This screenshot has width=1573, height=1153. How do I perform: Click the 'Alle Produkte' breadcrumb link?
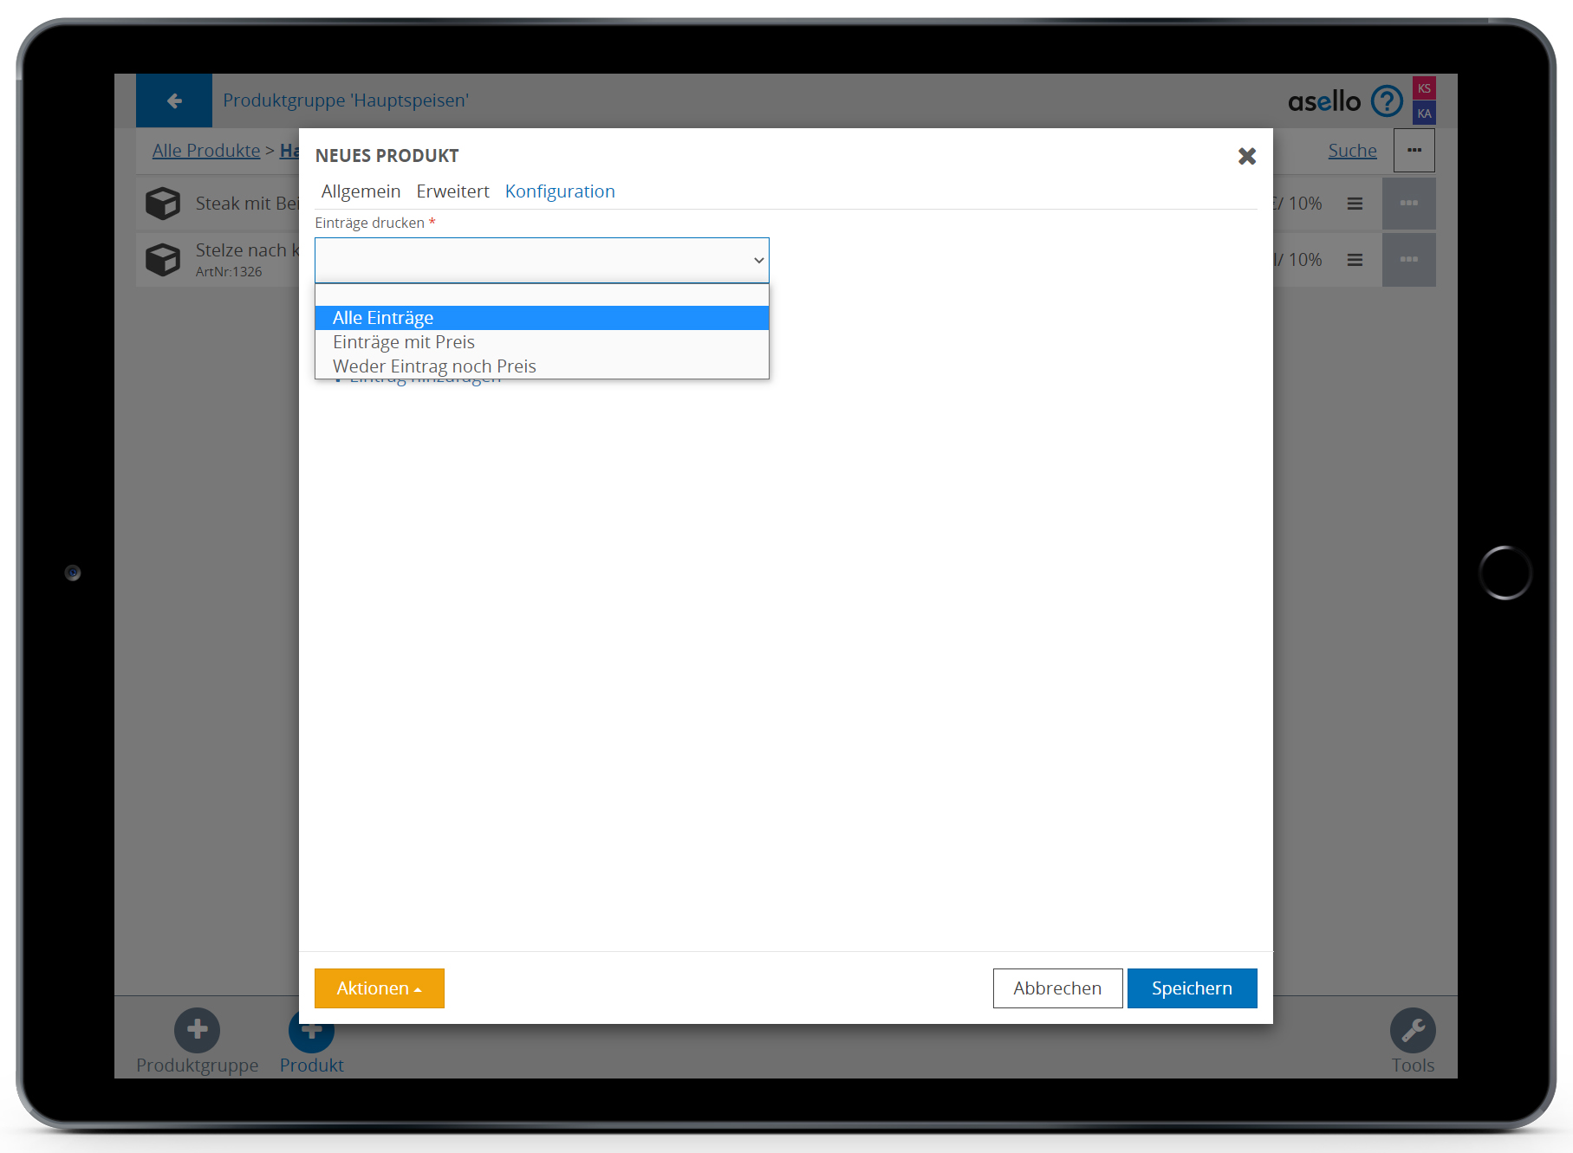point(206,151)
